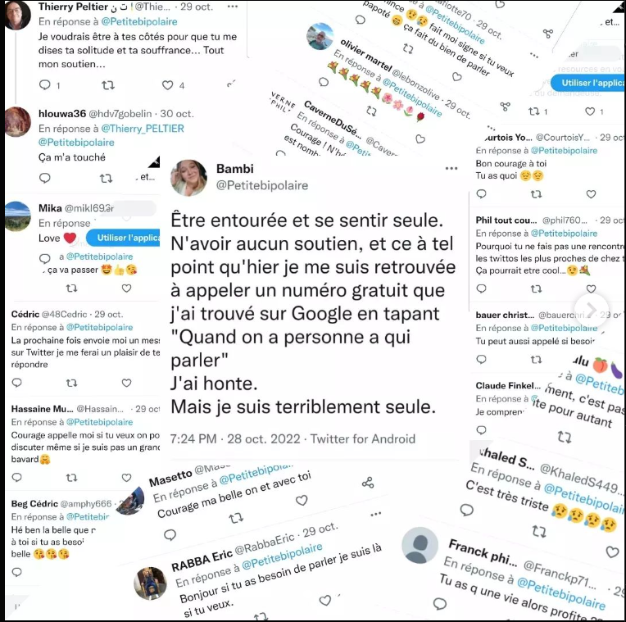Open @Petitebipolaire mention in Cédric's reply
The height and width of the screenshot is (622, 626).
[x=99, y=327]
